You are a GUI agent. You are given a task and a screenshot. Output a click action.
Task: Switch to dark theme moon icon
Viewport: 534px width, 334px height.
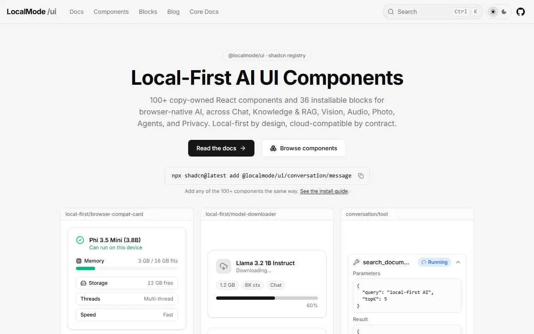(504, 12)
